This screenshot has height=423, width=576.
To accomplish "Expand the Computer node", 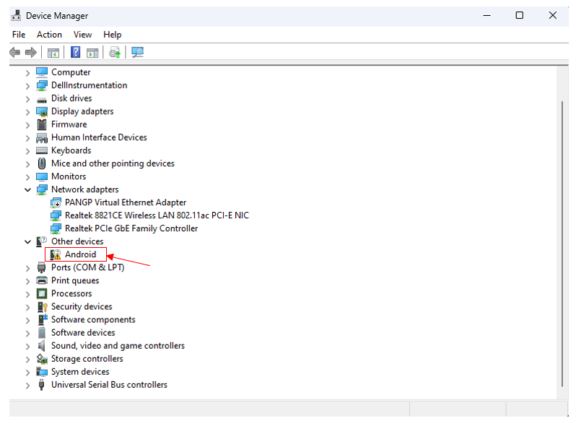I will point(27,73).
